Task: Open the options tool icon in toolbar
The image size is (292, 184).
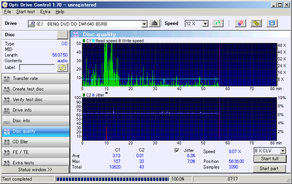Action: 256,23
